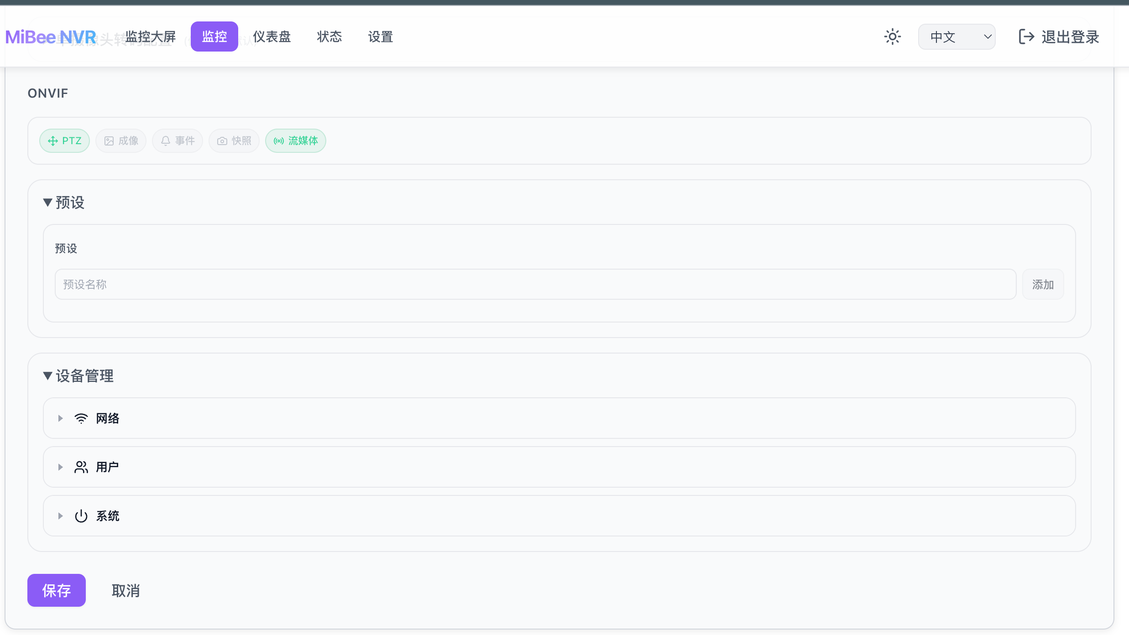Open the 设置 nav tab

coord(381,36)
